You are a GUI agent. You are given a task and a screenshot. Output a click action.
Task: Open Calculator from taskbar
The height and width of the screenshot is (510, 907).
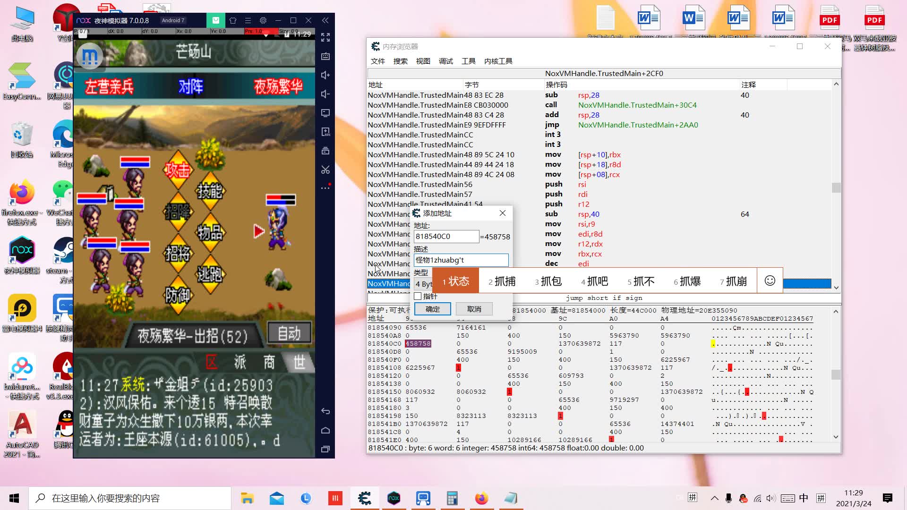click(x=452, y=498)
